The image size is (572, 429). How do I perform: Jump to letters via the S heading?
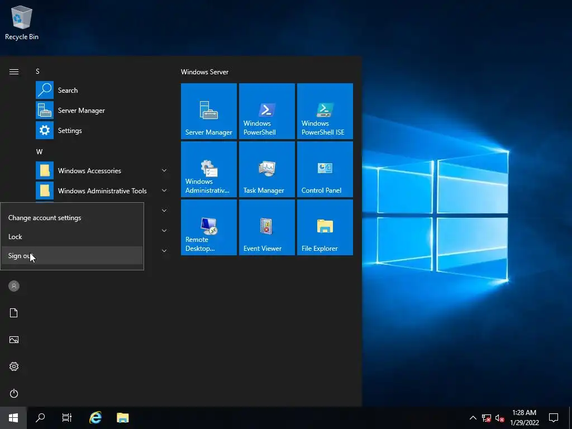pyautogui.click(x=37, y=71)
